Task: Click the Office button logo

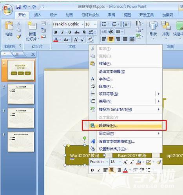Action: pyautogui.click(x=7, y=10)
